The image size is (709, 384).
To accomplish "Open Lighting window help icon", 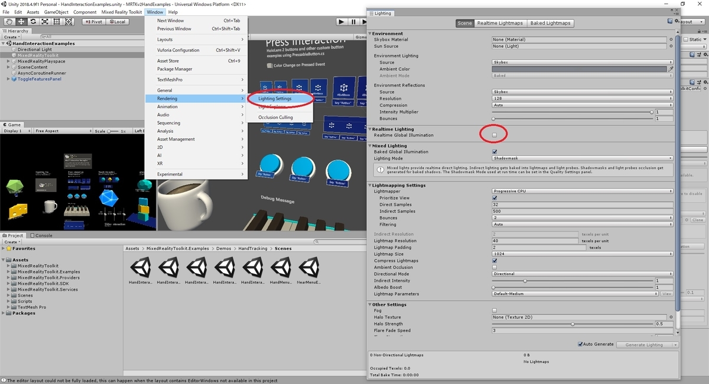I will pos(669,21).
